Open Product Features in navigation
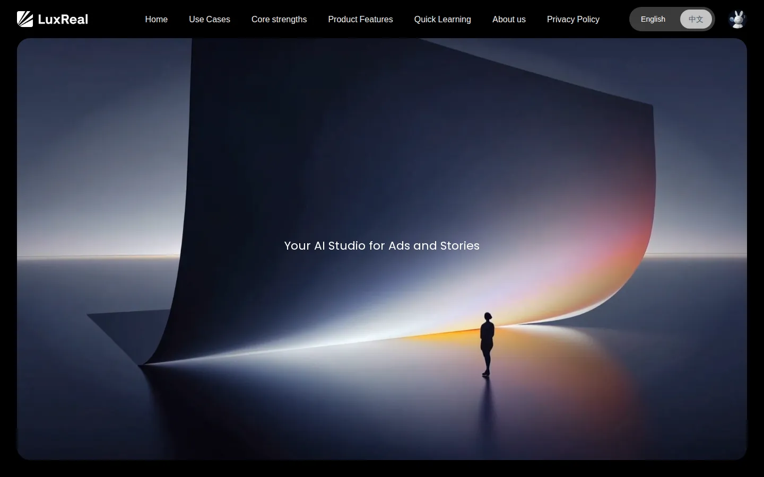764x477 pixels. coord(361,19)
